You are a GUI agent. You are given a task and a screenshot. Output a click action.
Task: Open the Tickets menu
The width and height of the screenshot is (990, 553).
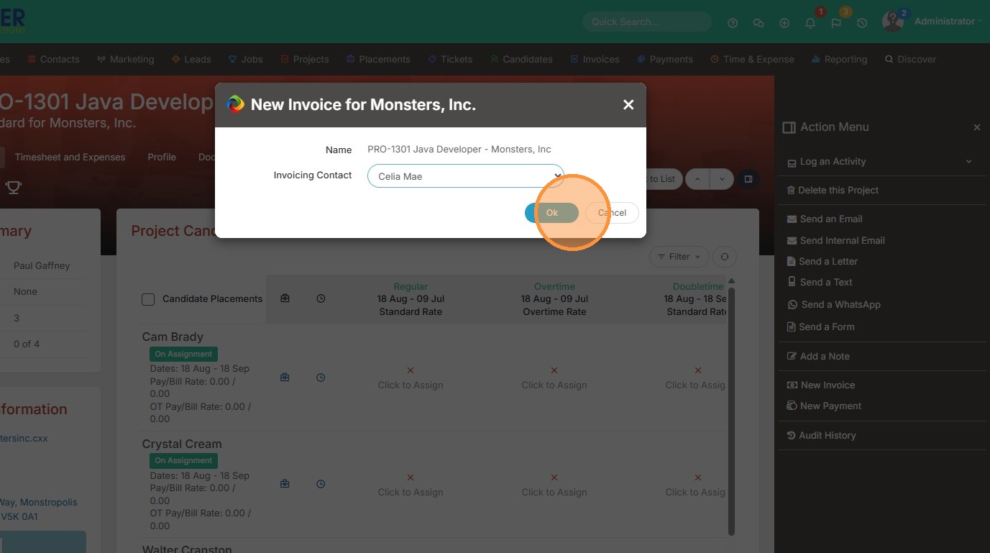coord(451,60)
